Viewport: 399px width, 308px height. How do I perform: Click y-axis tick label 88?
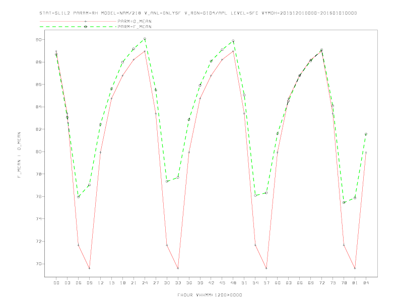click(x=38, y=62)
